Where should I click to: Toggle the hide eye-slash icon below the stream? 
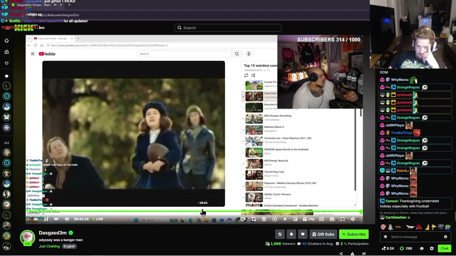click(364, 254)
